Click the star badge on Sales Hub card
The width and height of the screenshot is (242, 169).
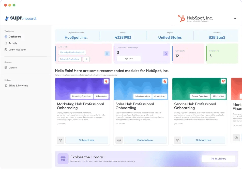coord(165,81)
